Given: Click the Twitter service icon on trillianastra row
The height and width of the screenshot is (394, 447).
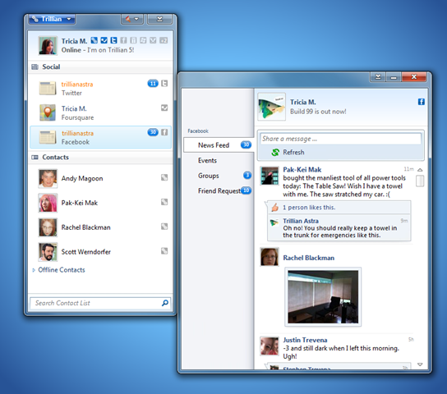Looking at the screenshot, I should click(164, 84).
